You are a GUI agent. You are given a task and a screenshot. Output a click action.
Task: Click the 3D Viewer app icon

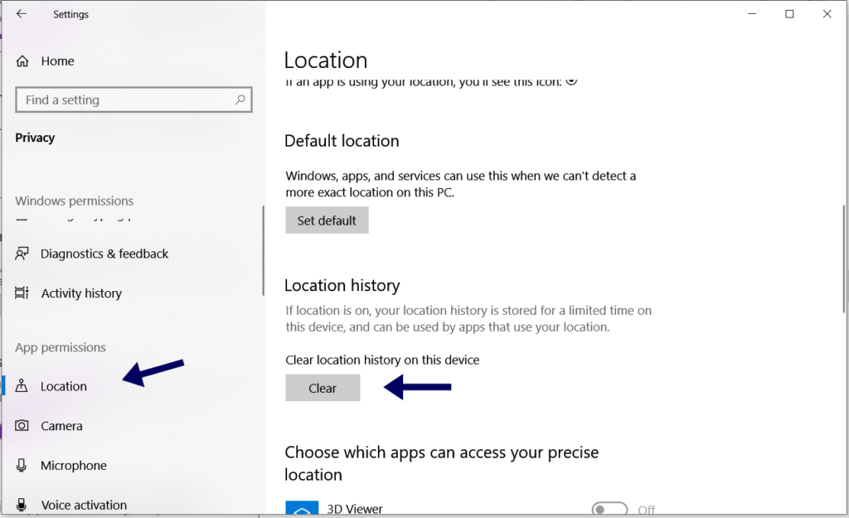click(x=302, y=508)
